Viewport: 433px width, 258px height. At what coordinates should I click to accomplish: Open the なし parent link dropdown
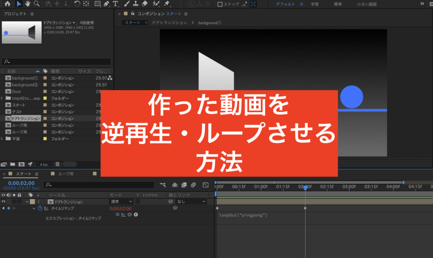click(191, 202)
